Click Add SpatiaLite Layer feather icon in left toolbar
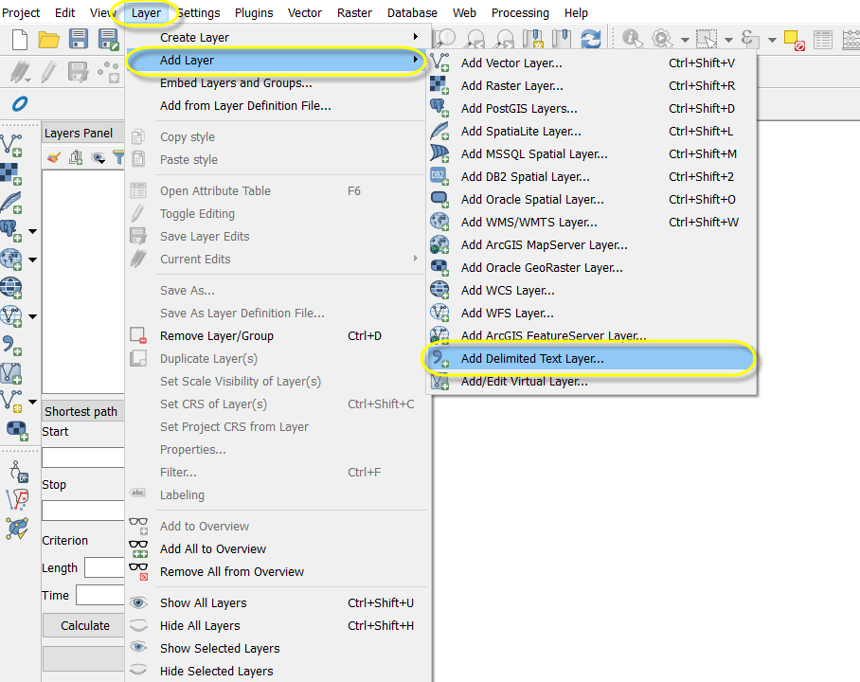 tap(11, 201)
